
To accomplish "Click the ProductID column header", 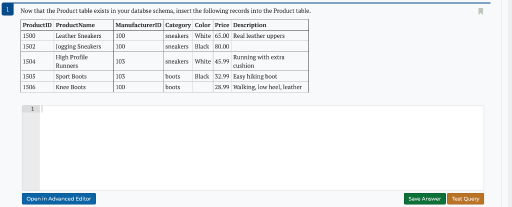I will [37, 25].
